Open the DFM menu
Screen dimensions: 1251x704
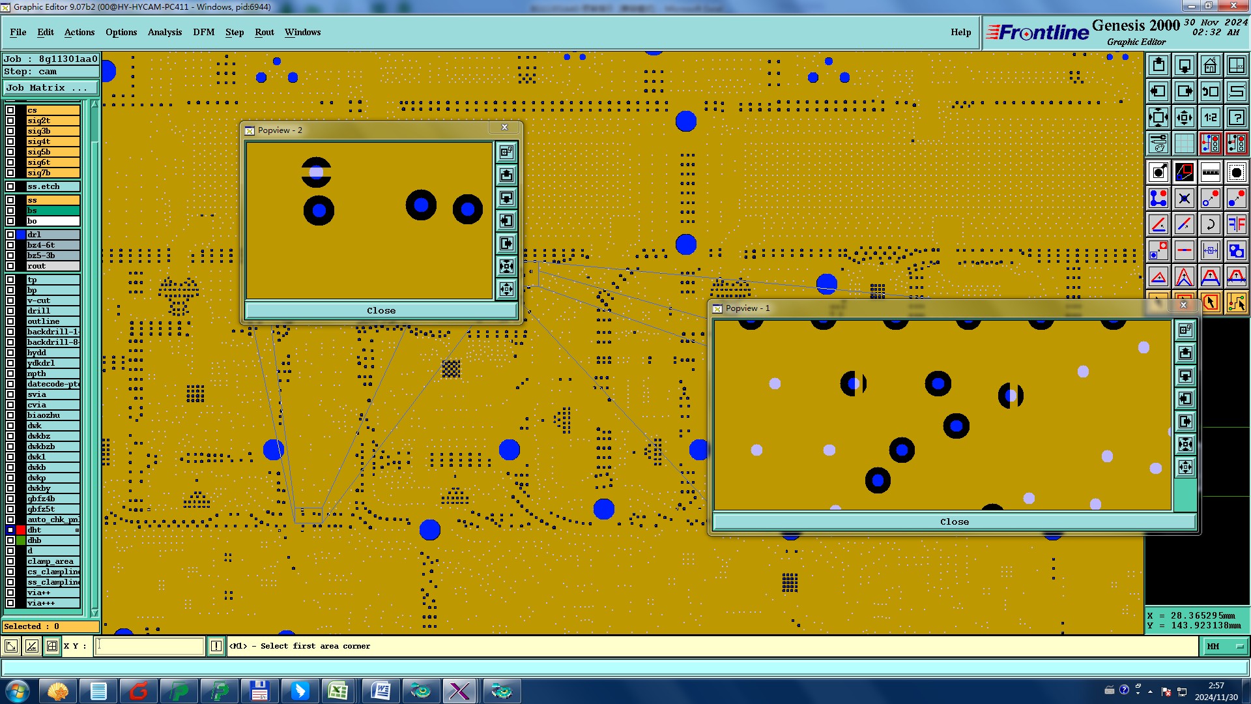pyautogui.click(x=204, y=32)
